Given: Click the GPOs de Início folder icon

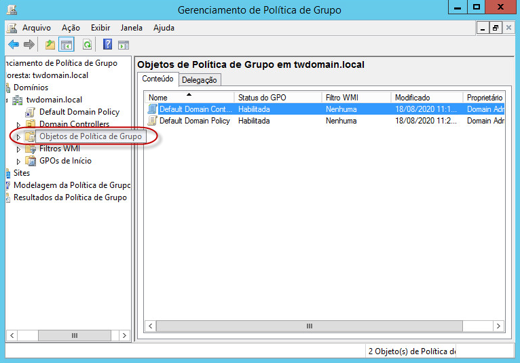Looking at the screenshot, I should tap(31, 161).
